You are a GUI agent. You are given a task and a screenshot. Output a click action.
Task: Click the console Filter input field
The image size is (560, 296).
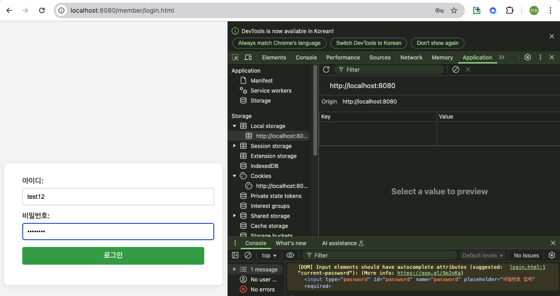point(380,255)
